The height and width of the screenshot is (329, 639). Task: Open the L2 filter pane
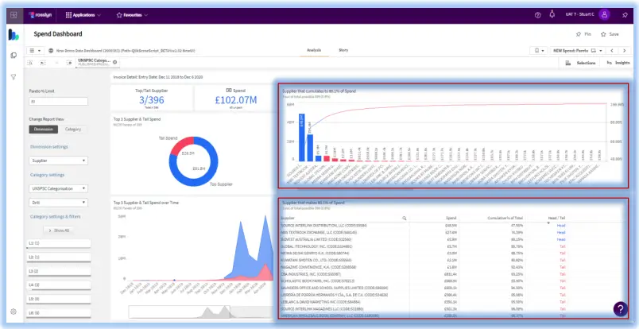(x=59, y=257)
